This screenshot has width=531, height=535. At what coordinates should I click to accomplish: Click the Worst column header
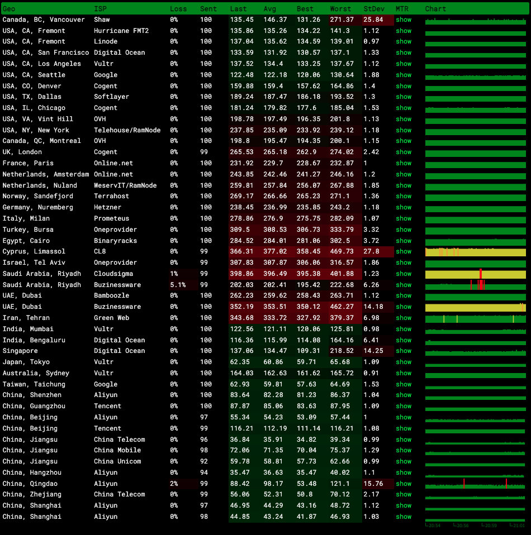(340, 9)
